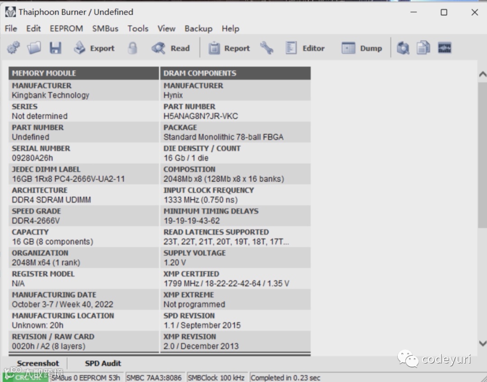487x382 pixels.
Task: Select organization 2048M x64 (1 rank)
Action: (x=46, y=262)
